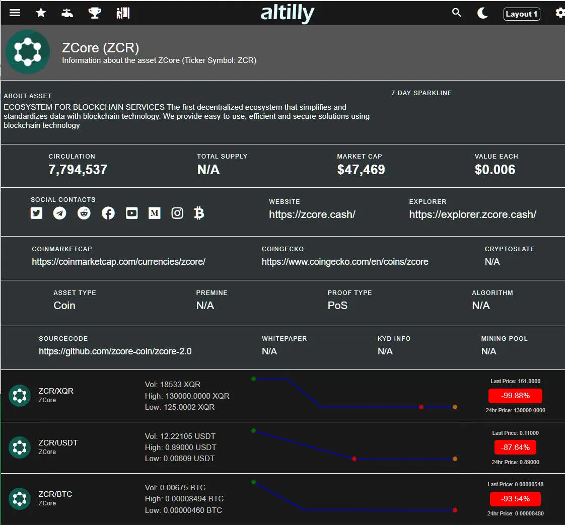Screen dimensions: 565x525
Task: Open ZCore YouTube channel
Action: pyautogui.click(x=131, y=213)
